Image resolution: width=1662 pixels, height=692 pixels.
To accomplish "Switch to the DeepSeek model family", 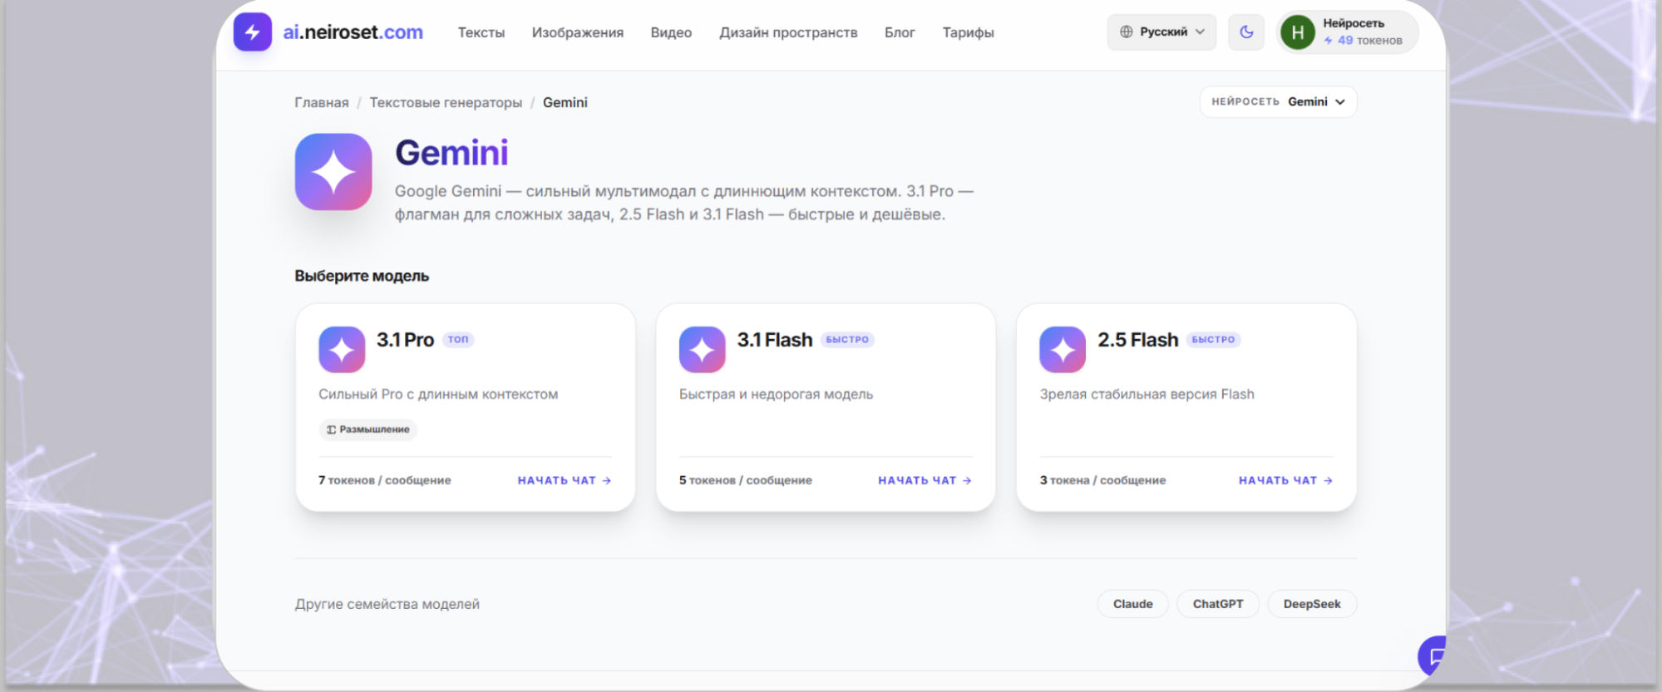I will coord(1312,604).
